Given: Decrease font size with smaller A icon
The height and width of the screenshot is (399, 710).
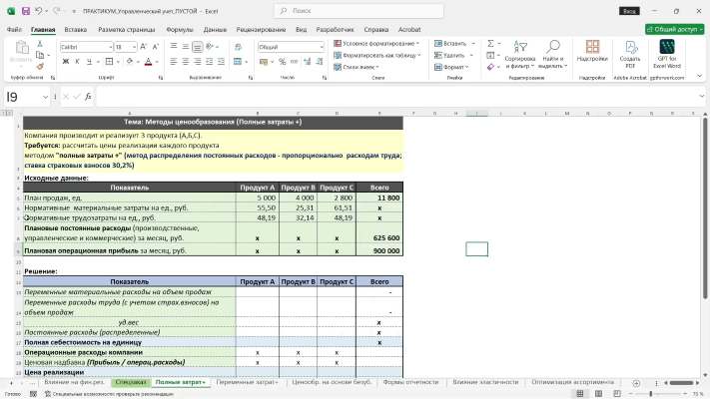Looking at the screenshot, I should [156, 47].
